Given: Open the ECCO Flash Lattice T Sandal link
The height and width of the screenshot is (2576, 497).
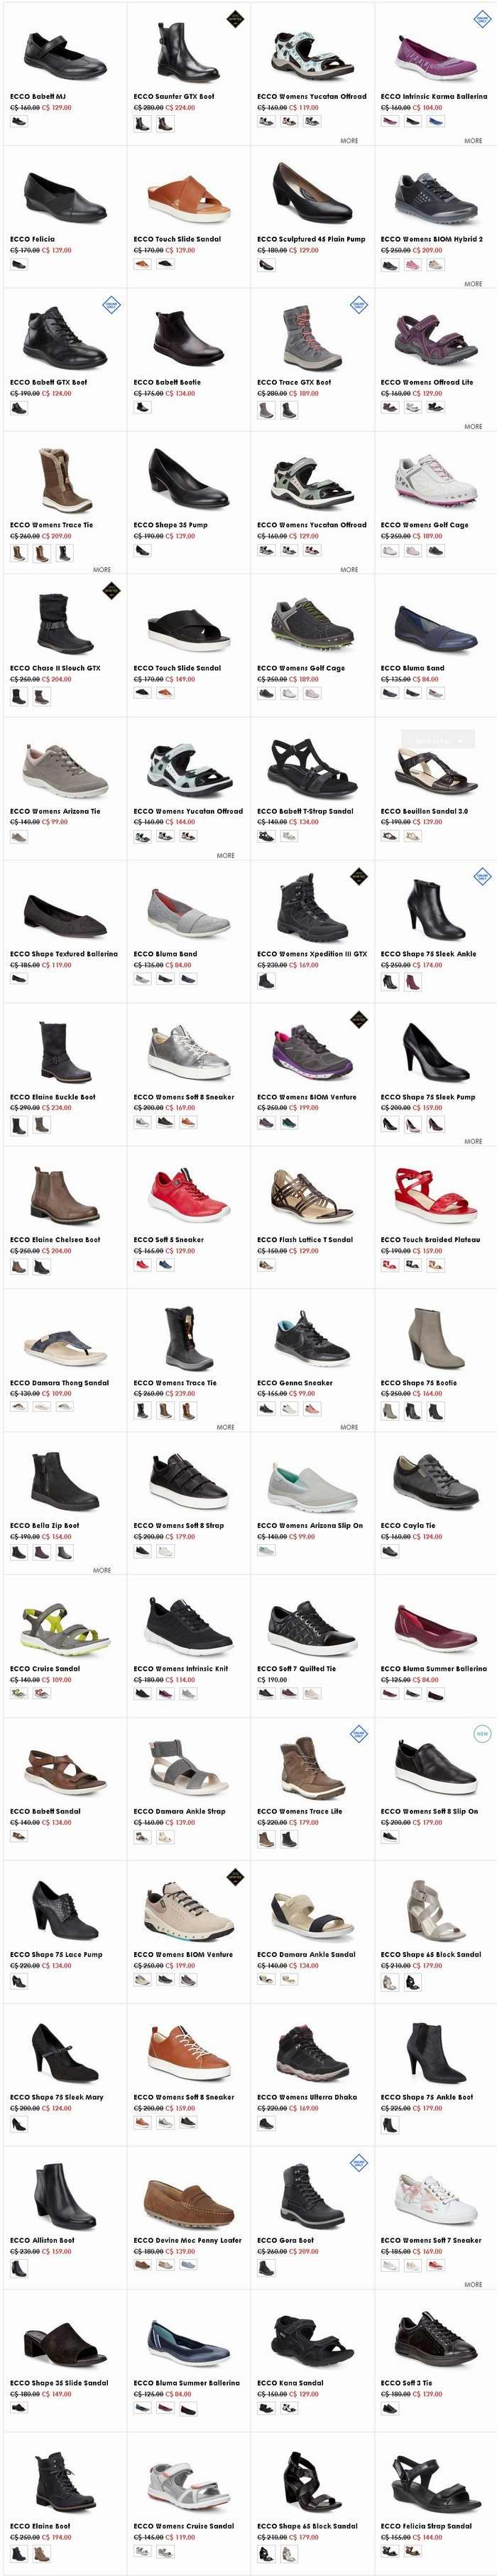Looking at the screenshot, I should [305, 1239].
